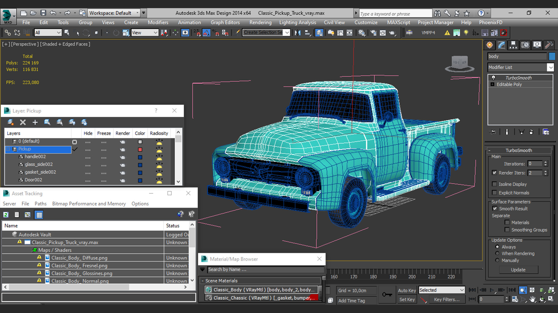Click the delete layer X icon in Layer panel

[23, 122]
